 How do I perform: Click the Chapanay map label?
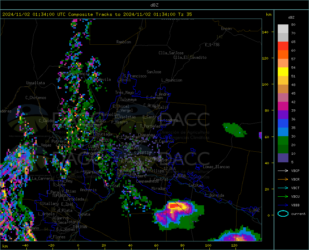tap(146, 135)
